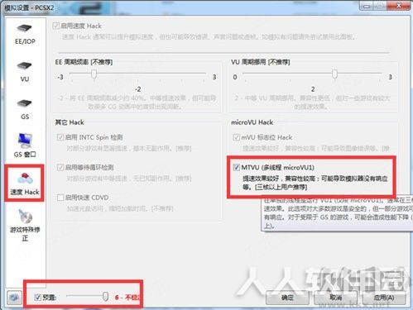Select the 速度 Hack page icon
Screen dimensions: 413x310
[25, 184]
